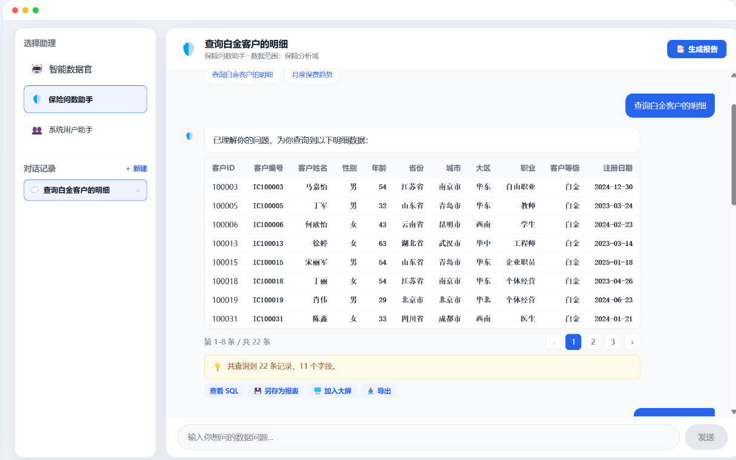Create a new conversation with + 新建
The width and height of the screenshot is (736, 460).
(x=137, y=169)
